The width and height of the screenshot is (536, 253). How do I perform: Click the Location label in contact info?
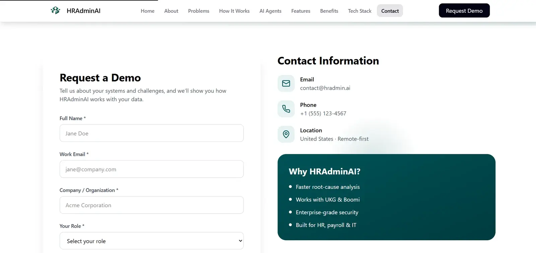311,130
